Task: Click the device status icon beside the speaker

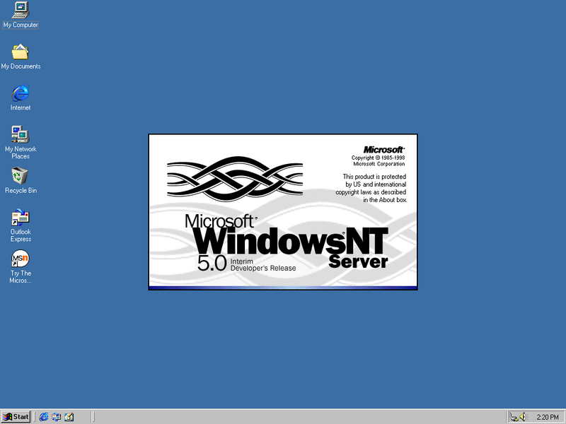Action: click(515, 417)
